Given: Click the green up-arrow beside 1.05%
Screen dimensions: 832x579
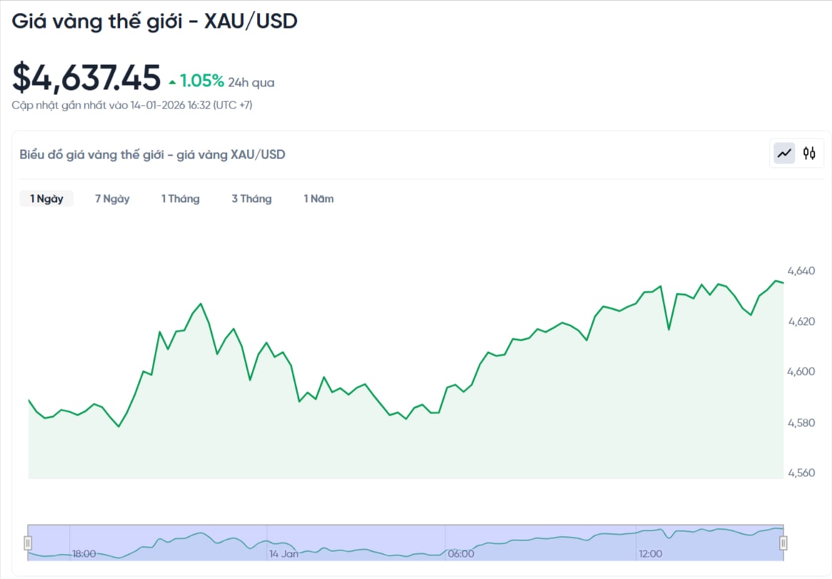Looking at the screenshot, I should [x=173, y=81].
